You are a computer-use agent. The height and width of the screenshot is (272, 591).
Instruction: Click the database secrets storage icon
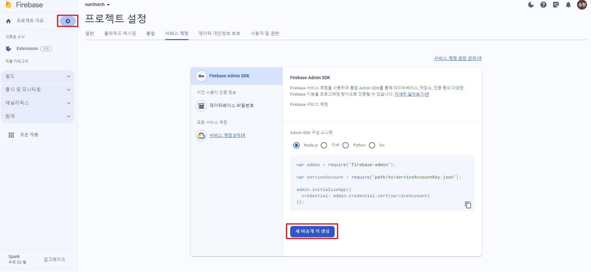pos(201,106)
